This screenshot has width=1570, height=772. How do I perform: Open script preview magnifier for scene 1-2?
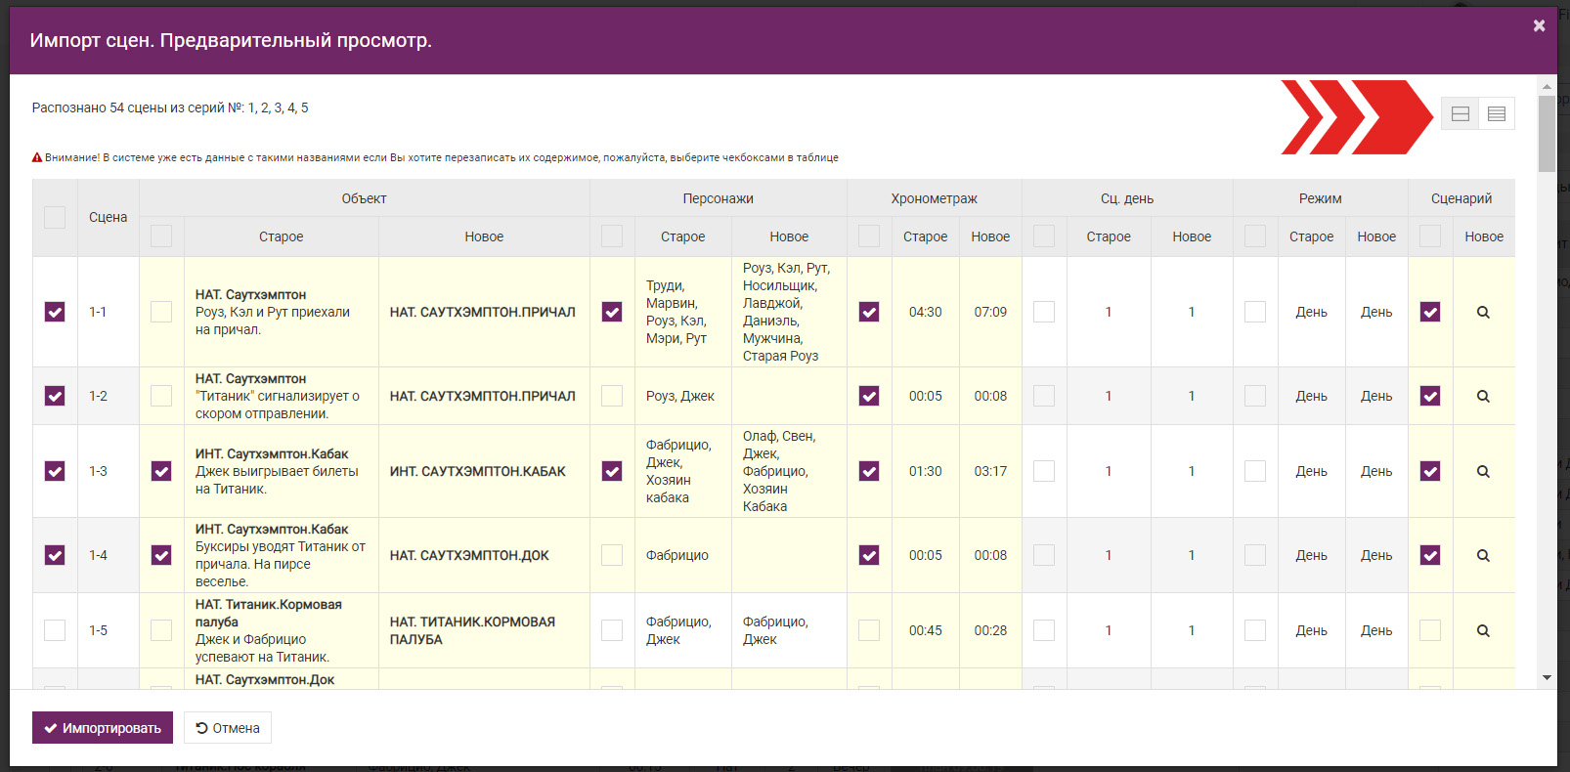1483,397
